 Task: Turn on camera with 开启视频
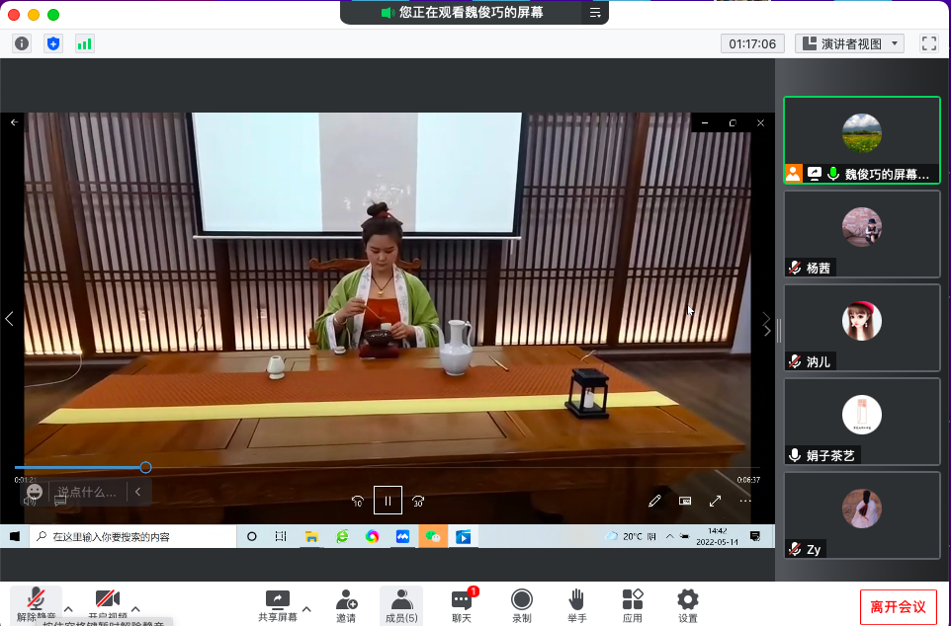pyautogui.click(x=107, y=602)
